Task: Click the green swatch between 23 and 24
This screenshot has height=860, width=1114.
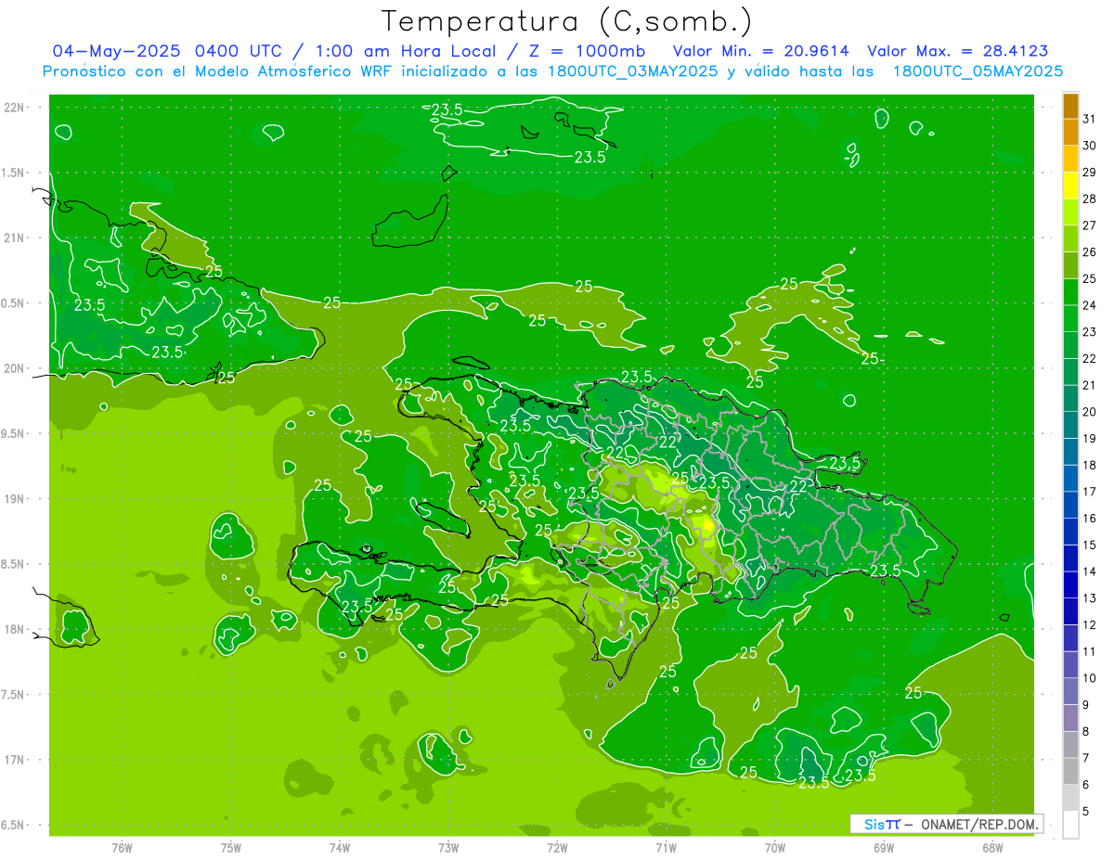Action: point(1070,319)
